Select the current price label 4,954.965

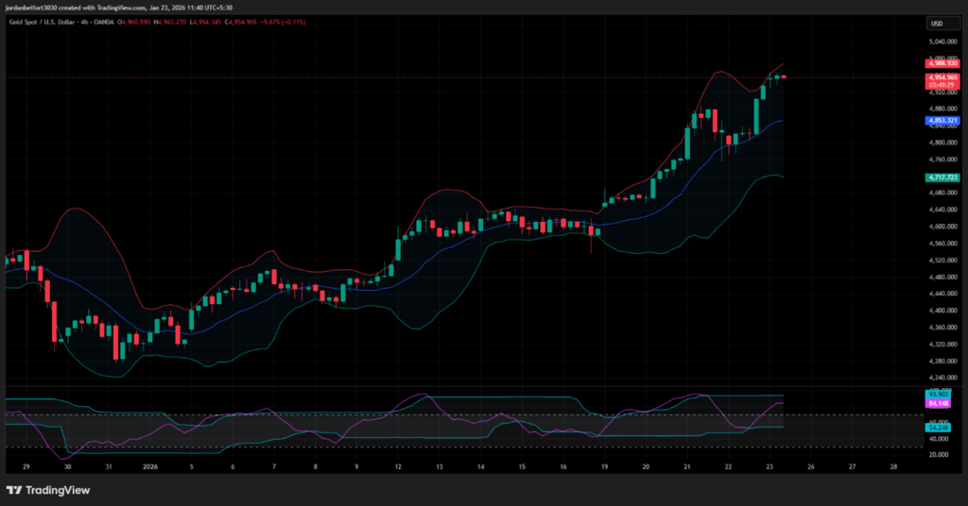point(942,76)
